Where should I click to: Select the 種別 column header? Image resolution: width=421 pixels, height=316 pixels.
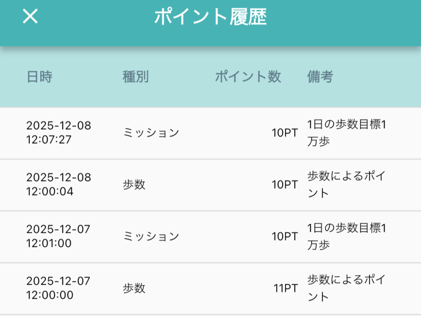(135, 77)
